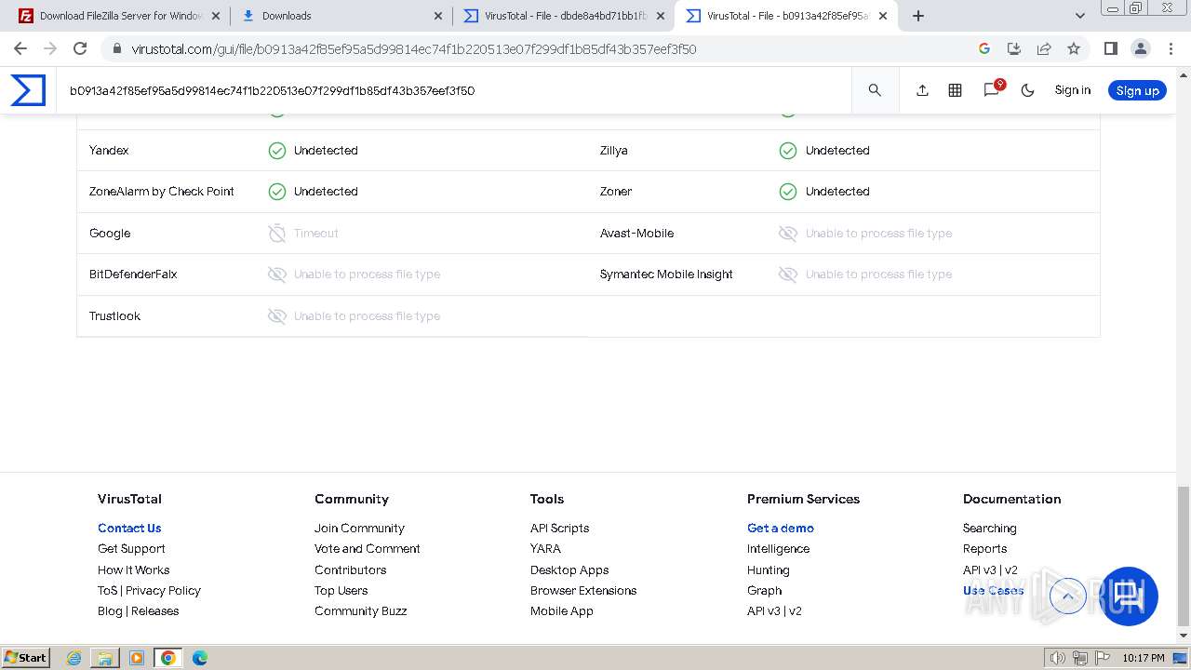This screenshot has height=670, width=1191.
Task: Click the Sign up button
Action: (x=1137, y=90)
